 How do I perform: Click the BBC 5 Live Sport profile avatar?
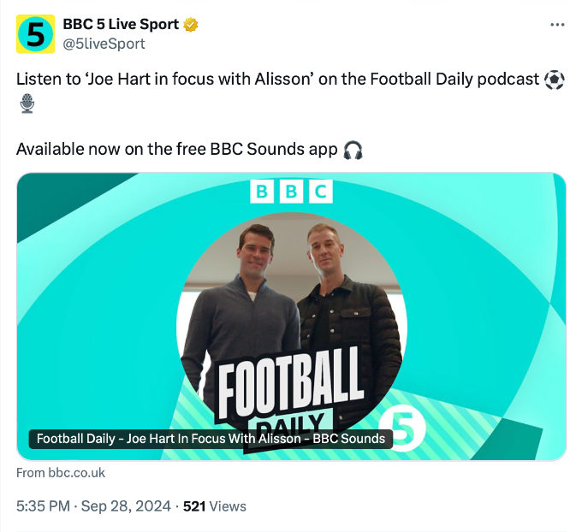point(36,34)
